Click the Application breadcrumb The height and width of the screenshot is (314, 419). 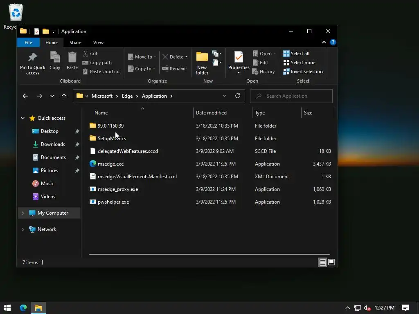tap(154, 96)
